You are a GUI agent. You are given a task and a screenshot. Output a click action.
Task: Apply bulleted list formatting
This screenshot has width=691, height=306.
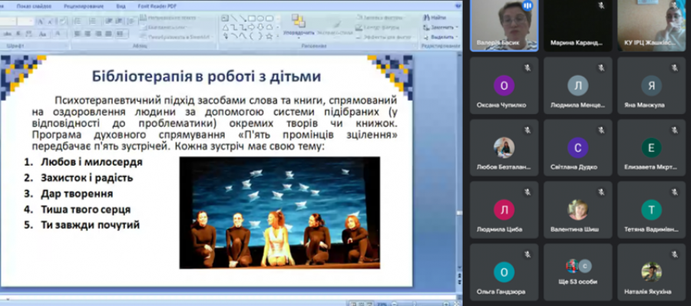click(78, 21)
